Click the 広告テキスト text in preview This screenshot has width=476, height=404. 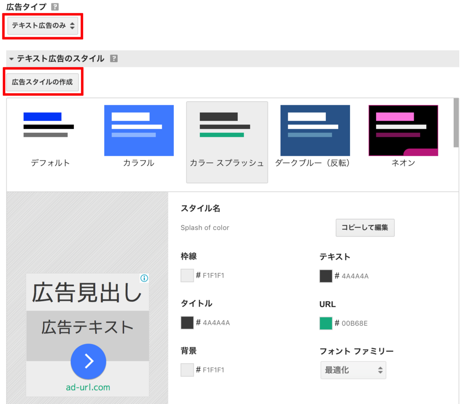pyautogui.click(x=87, y=327)
